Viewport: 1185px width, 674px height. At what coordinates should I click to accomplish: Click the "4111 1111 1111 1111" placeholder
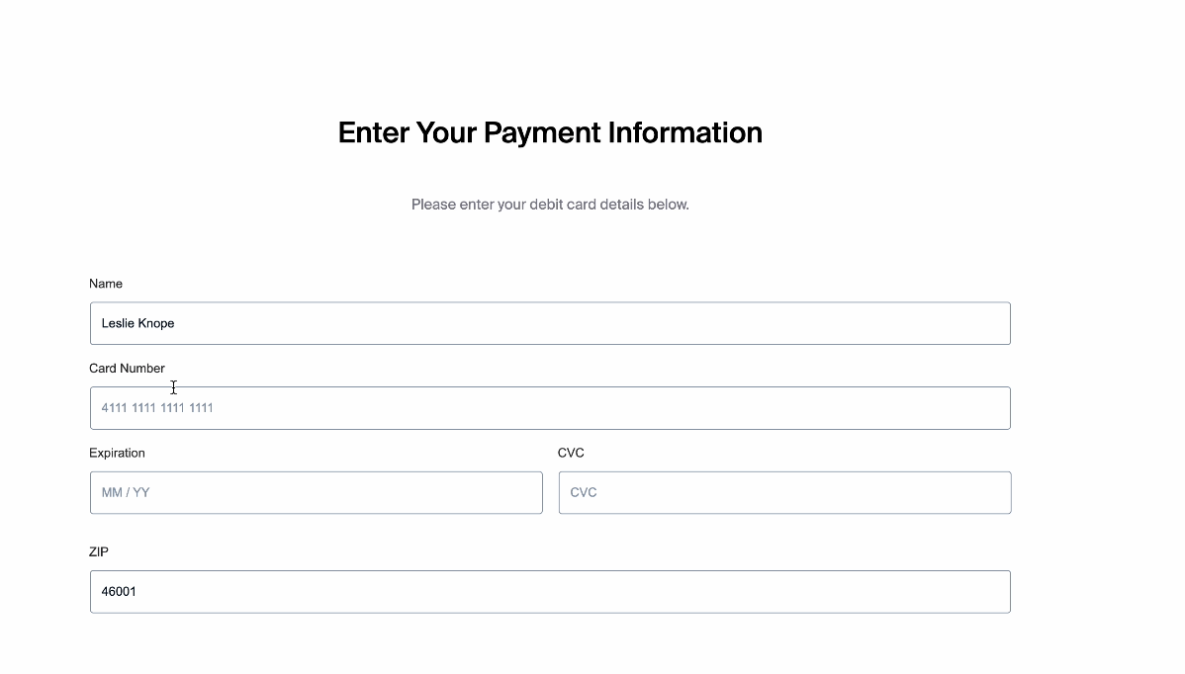[x=157, y=408]
